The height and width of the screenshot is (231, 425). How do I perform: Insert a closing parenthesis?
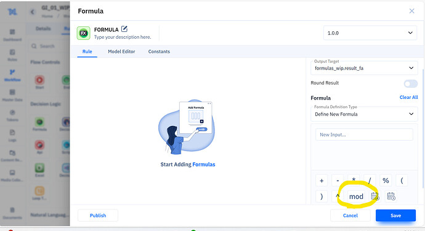(x=322, y=197)
